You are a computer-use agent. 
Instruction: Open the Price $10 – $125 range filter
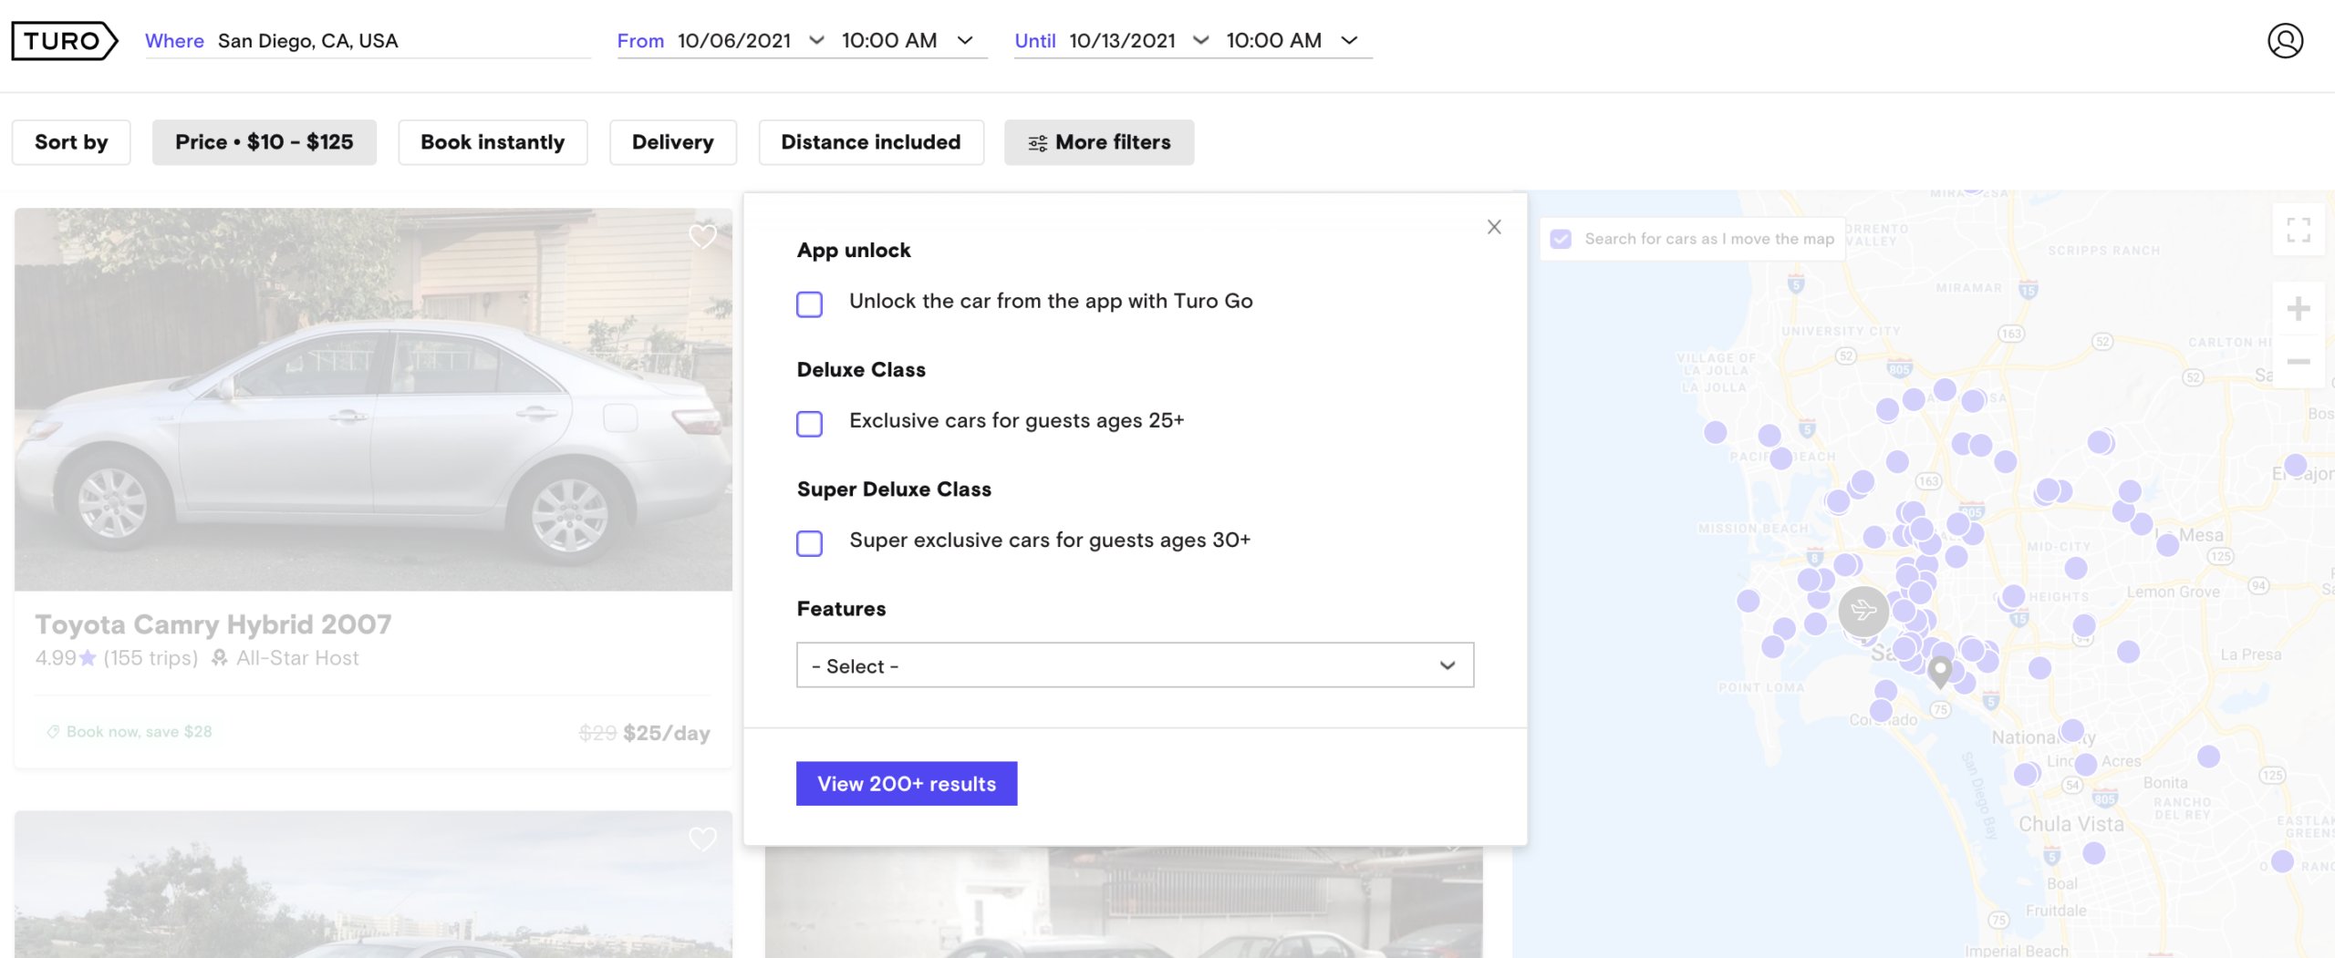click(265, 142)
